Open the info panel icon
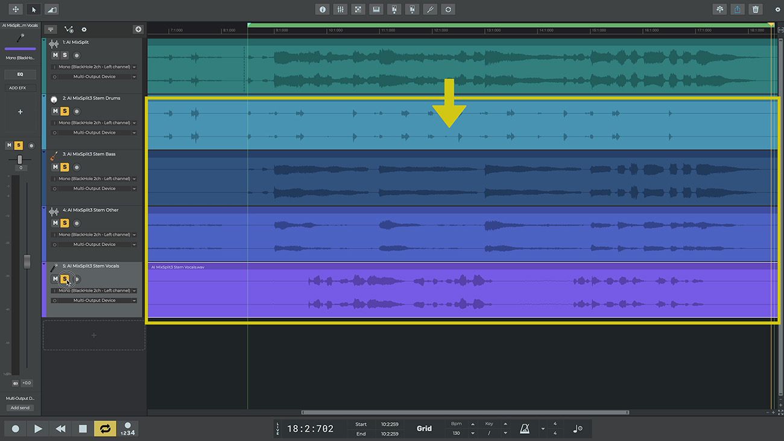784x441 pixels. tap(323, 10)
